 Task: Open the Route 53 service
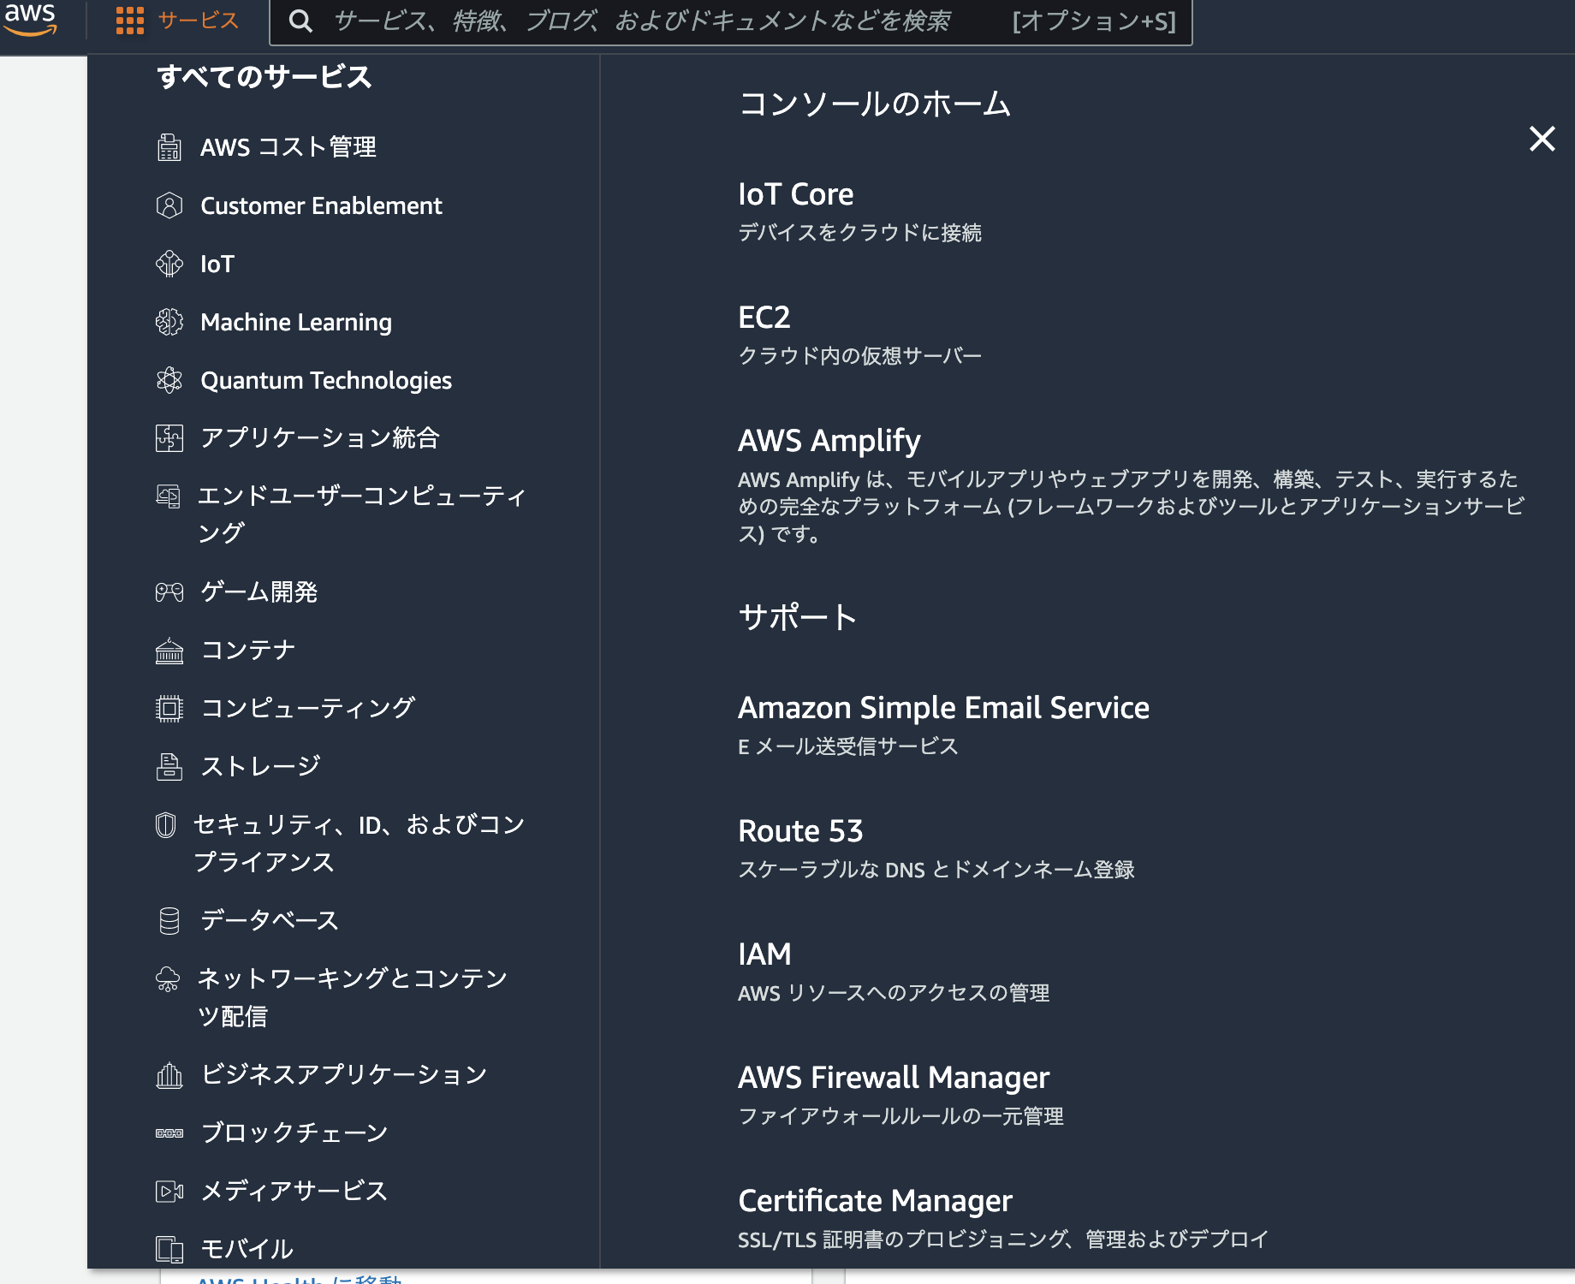coord(800,831)
